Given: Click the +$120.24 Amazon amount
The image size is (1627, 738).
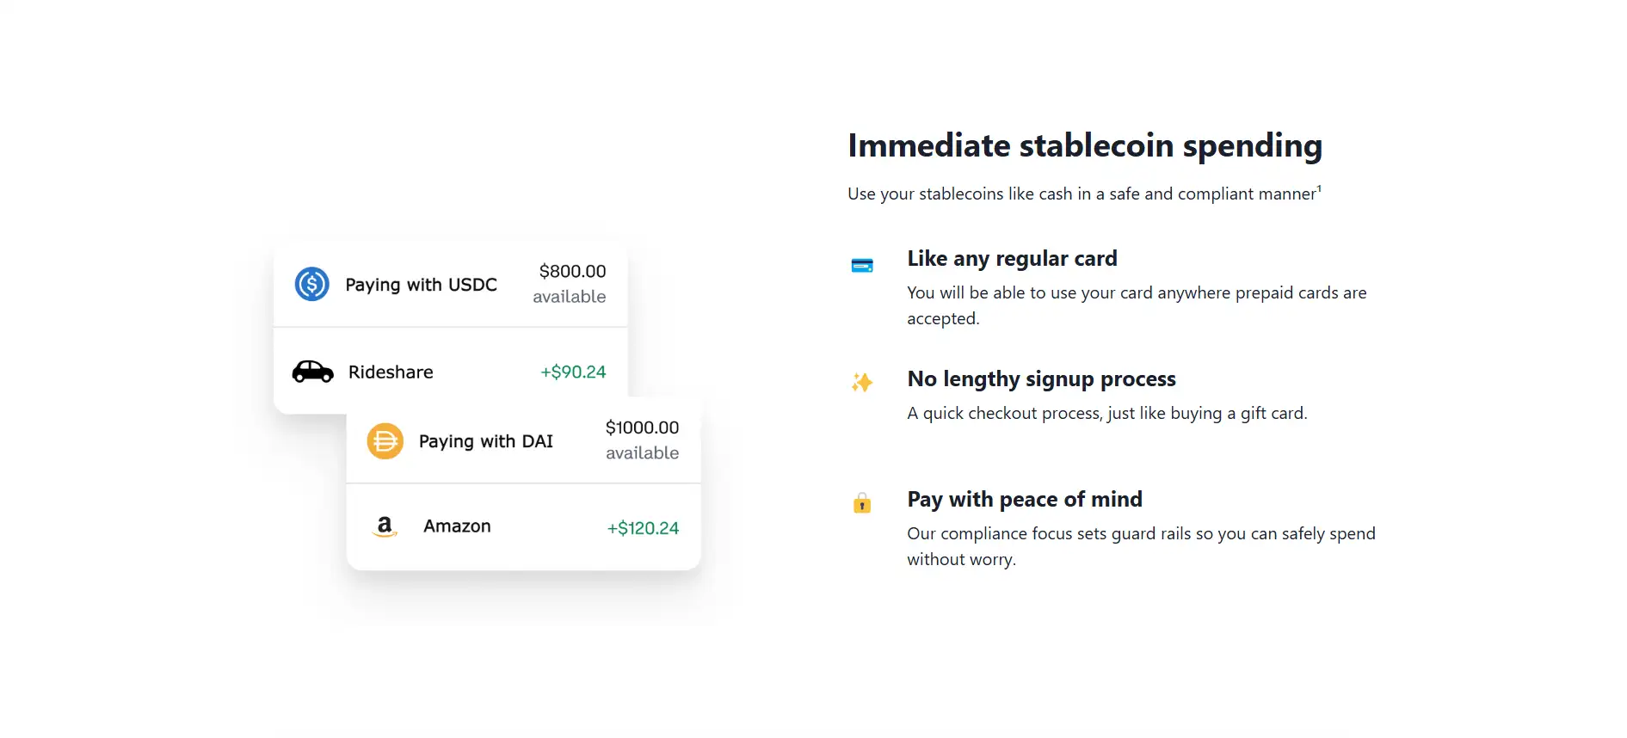Looking at the screenshot, I should tap(643, 528).
